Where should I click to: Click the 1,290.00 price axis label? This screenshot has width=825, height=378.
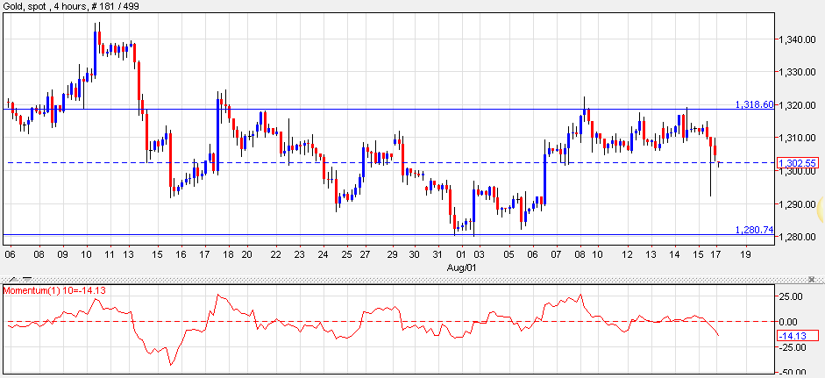click(x=798, y=204)
